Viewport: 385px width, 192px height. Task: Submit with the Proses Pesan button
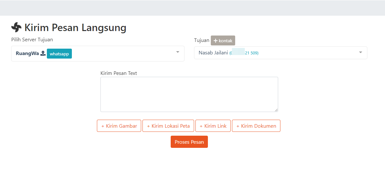pyautogui.click(x=189, y=142)
